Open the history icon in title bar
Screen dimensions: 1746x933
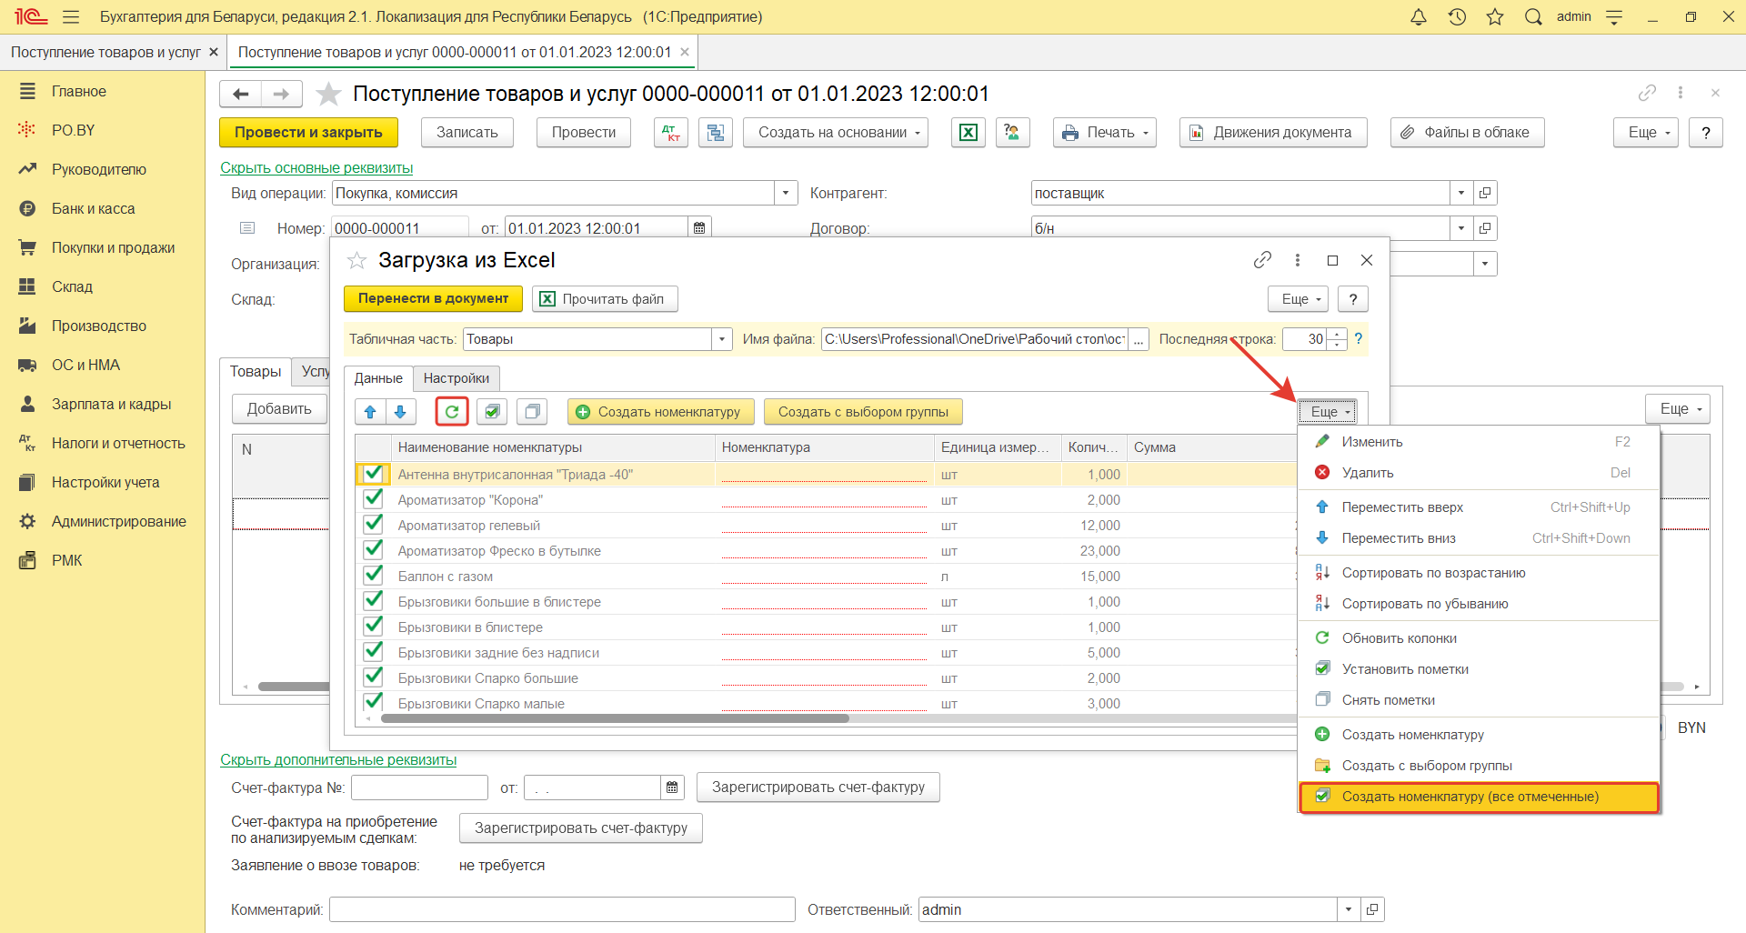pyautogui.click(x=1457, y=17)
